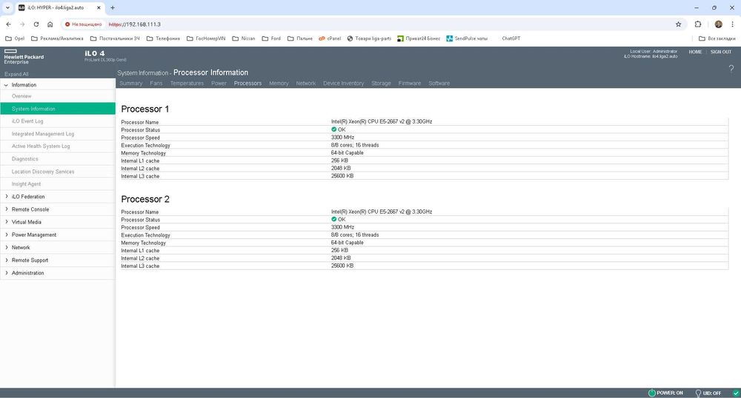Open the Chrome three-dot menu
Image resolution: width=741 pixels, height=398 pixels.
[733, 24]
